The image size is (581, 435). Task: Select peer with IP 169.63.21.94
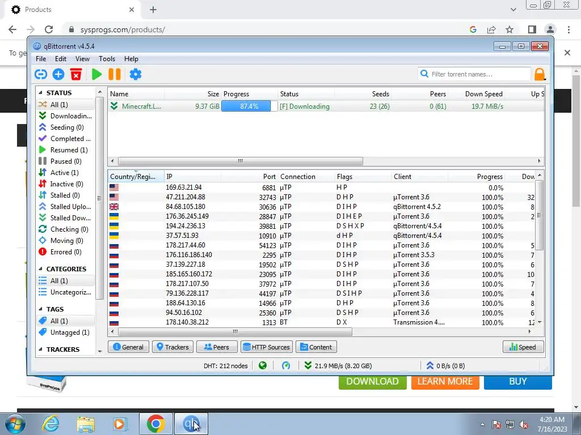point(184,187)
